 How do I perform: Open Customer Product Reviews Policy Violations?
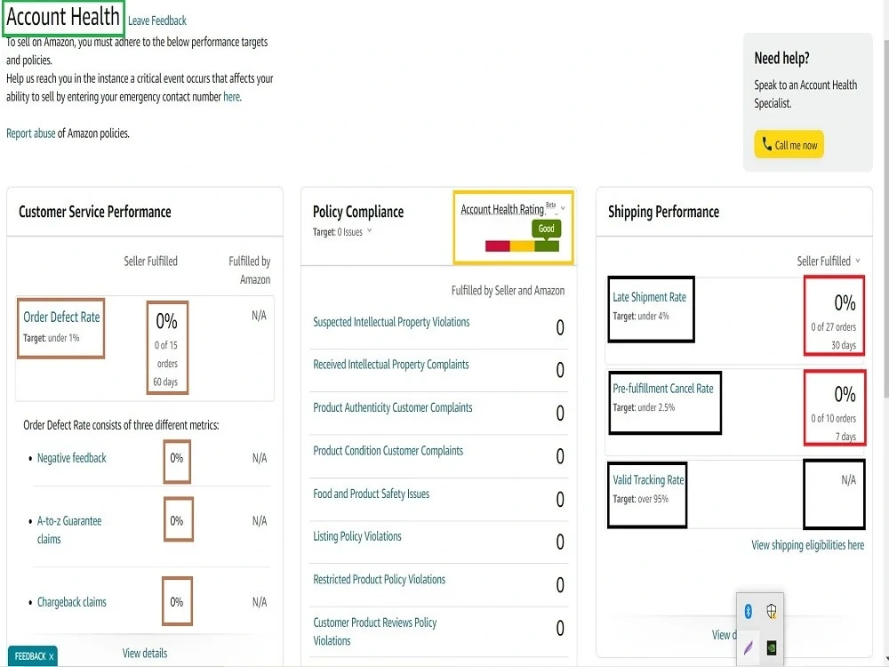click(375, 631)
